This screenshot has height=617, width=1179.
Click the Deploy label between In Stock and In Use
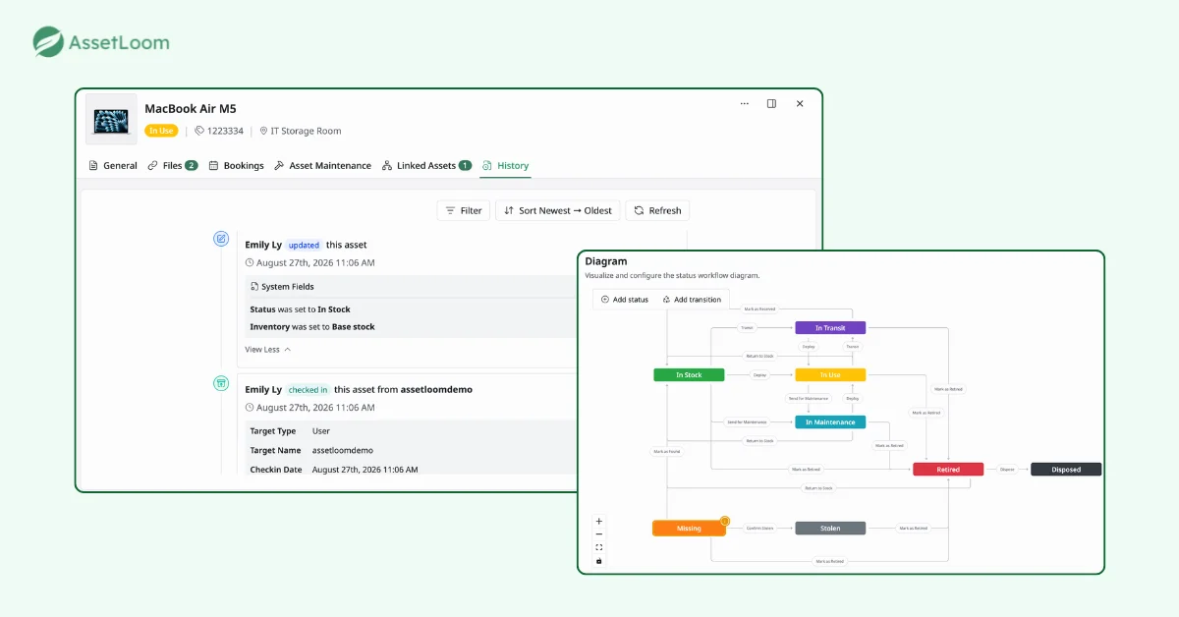click(x=759, y=375)
